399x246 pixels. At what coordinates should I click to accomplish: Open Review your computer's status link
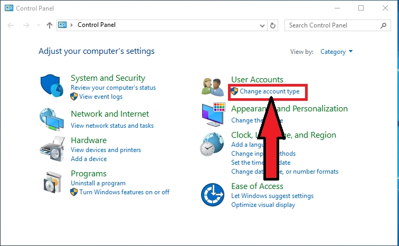click(x=113, y=88)
